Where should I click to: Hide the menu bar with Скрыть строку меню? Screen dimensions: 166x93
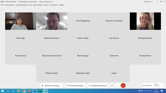point(46,2)
